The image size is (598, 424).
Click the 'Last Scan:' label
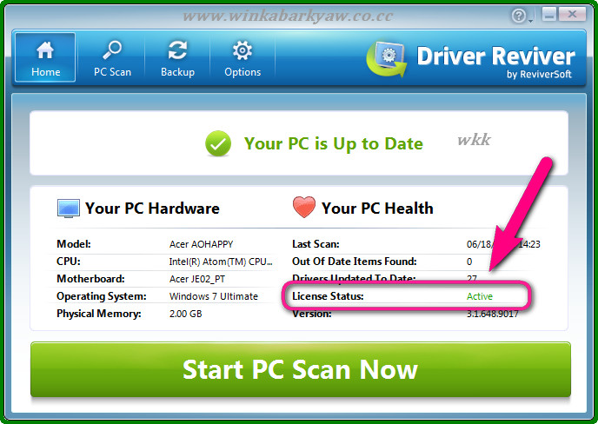(x=316, y=244)
